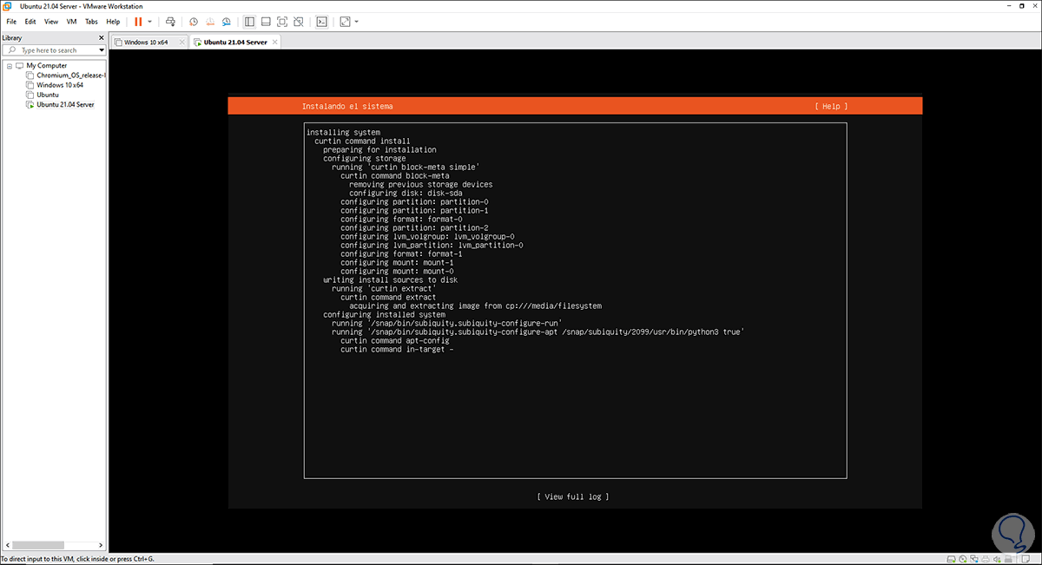Image resolution: width=1042 pixels, height=565 pixels.
Task: Click the 'configuring lvm_volgroup: lvm_volgroup-0' line
Action: click(x=427, y=236)
